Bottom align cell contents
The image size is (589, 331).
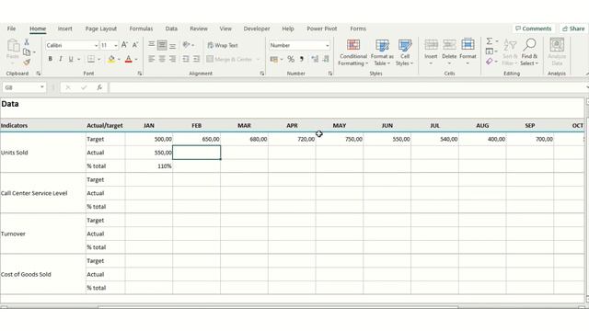[172, 45]
